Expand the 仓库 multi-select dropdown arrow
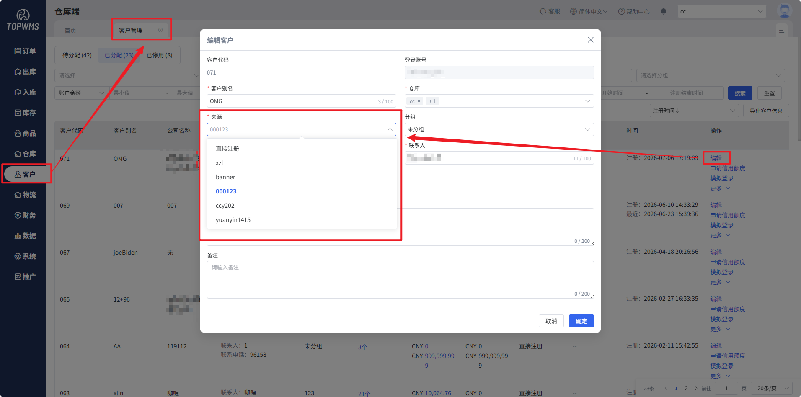 587,101
